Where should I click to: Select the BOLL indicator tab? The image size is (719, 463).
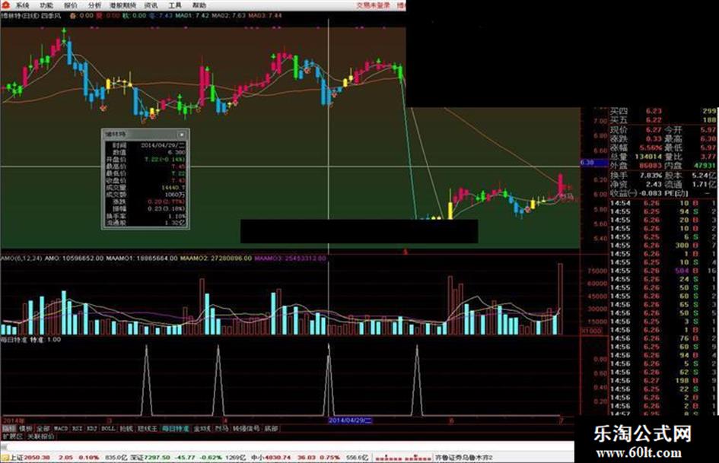tap(108, 429)
